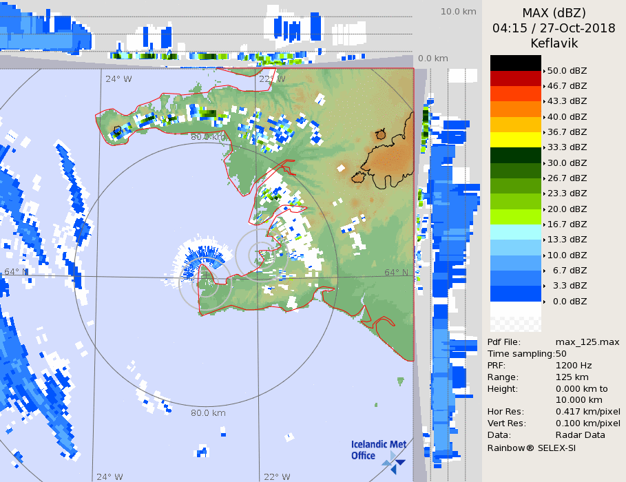Click the MAX (dBZ) title text
626x482 pixels.
coord(554,13)
